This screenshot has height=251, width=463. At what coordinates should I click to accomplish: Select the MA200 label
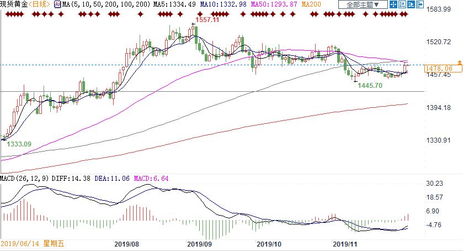pyautogui.click(x=311, y=4)
